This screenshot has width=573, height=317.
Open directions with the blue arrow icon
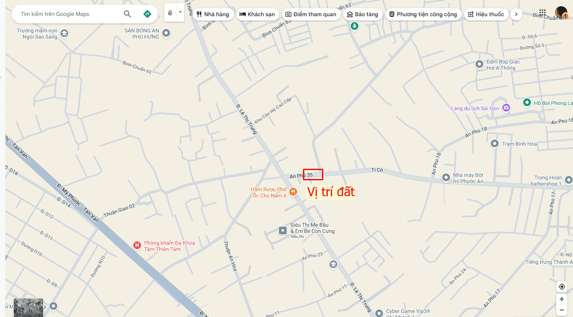(x=147, y=14)
